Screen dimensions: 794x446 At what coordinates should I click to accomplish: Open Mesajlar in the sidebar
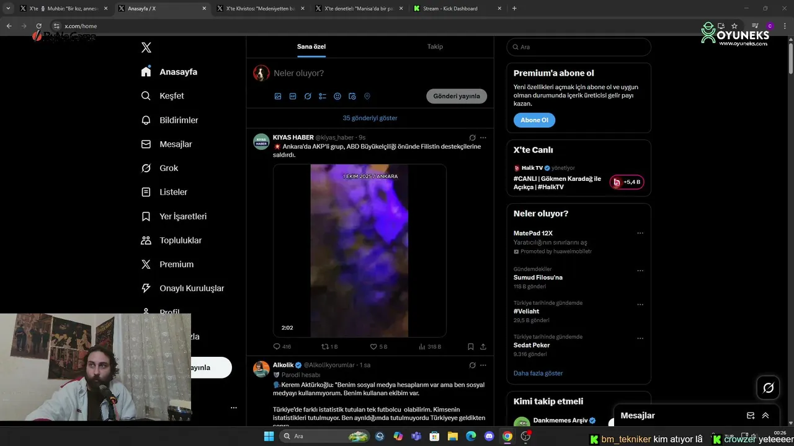pyautogui.click(x=166, y=144)
